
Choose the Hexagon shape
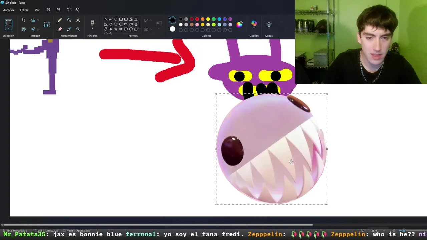[121, 24]
